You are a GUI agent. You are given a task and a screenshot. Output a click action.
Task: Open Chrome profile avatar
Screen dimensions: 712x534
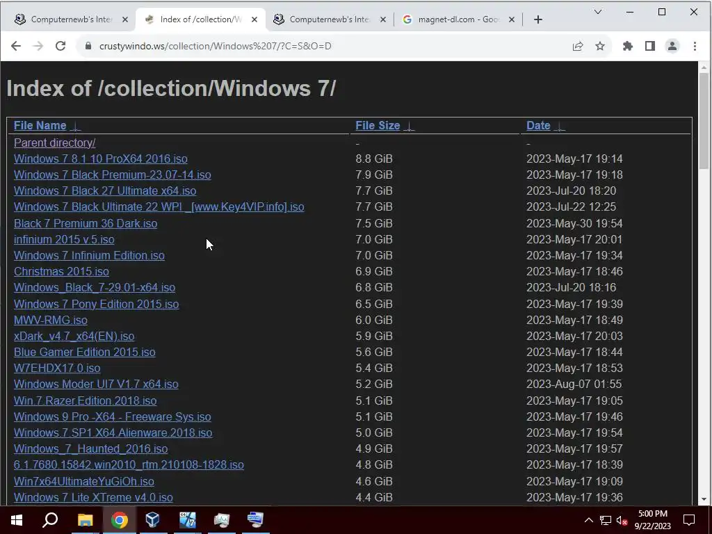pos(672,46)
